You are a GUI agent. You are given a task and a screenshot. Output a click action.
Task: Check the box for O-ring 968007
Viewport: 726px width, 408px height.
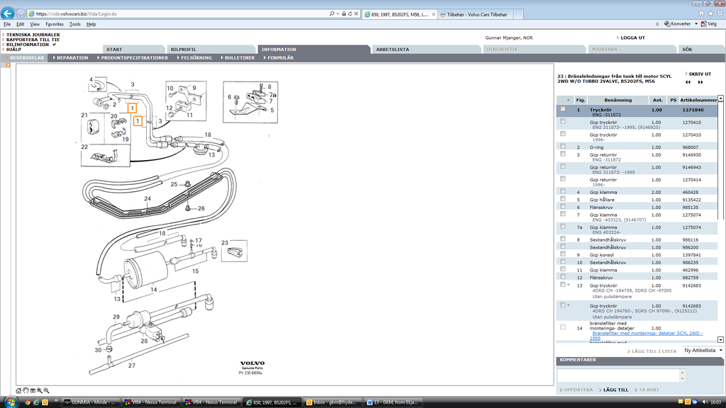562,147
